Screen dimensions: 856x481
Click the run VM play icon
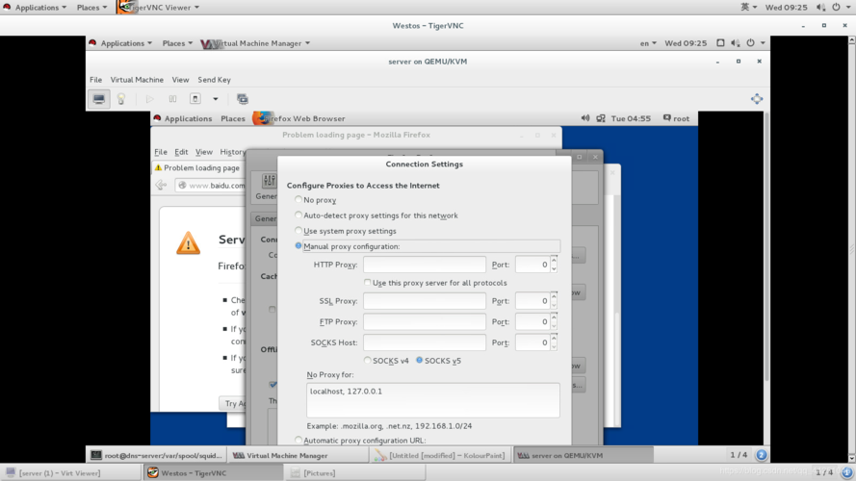[149, 99]
